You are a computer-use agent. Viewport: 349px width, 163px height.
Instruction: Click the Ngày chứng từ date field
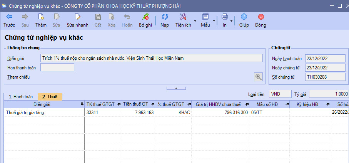click(325, 68)
